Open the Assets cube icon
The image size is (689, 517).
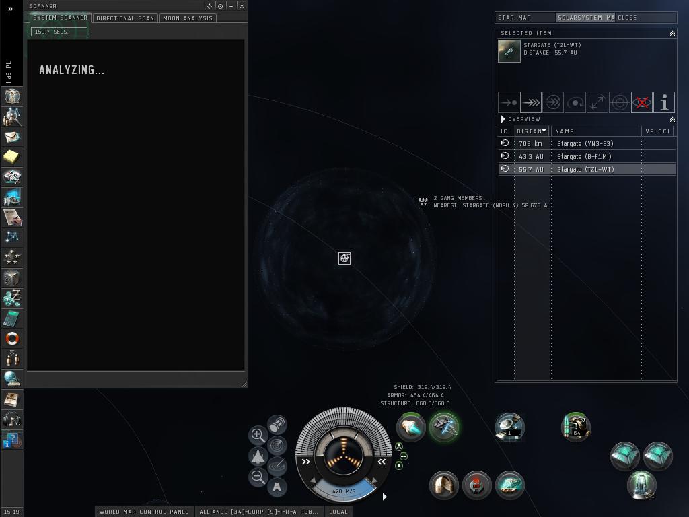(x=12, y=278)
